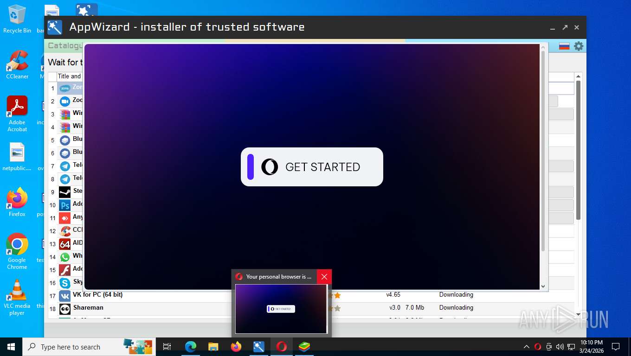Click the Zoom app icon in row 2

(x=65, y=101)
